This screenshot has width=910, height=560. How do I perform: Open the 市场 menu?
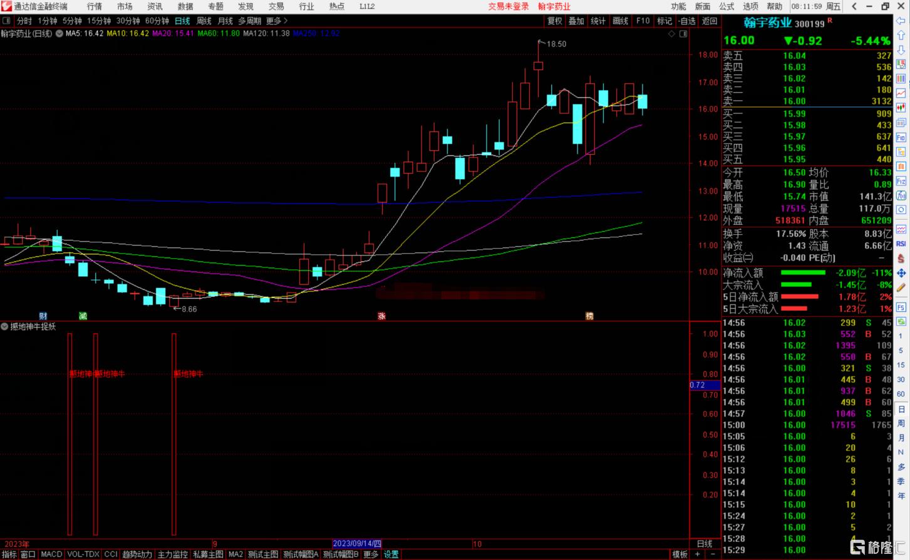(x=125, y=6)
